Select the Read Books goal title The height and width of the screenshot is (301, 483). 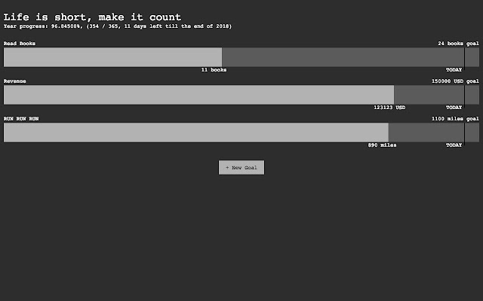tap(20, 44)
